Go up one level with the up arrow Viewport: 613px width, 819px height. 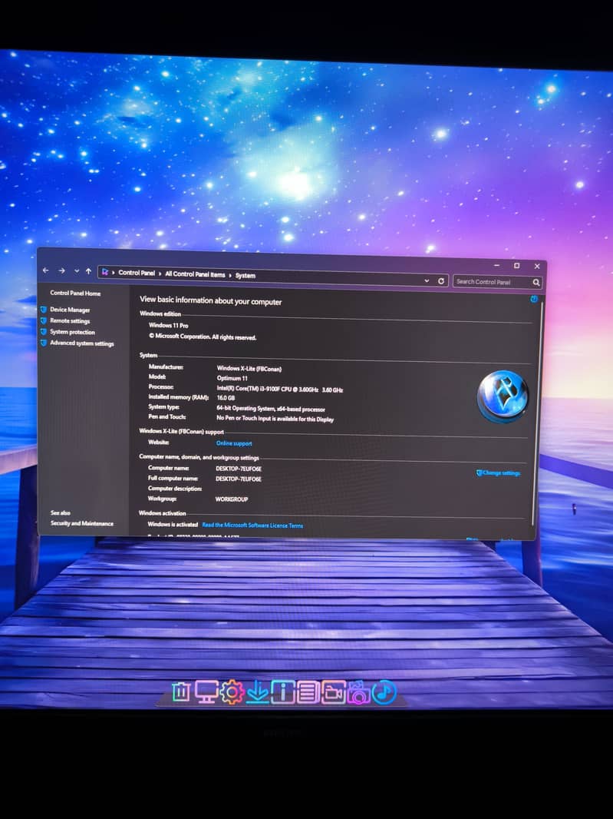coord(88,271)
